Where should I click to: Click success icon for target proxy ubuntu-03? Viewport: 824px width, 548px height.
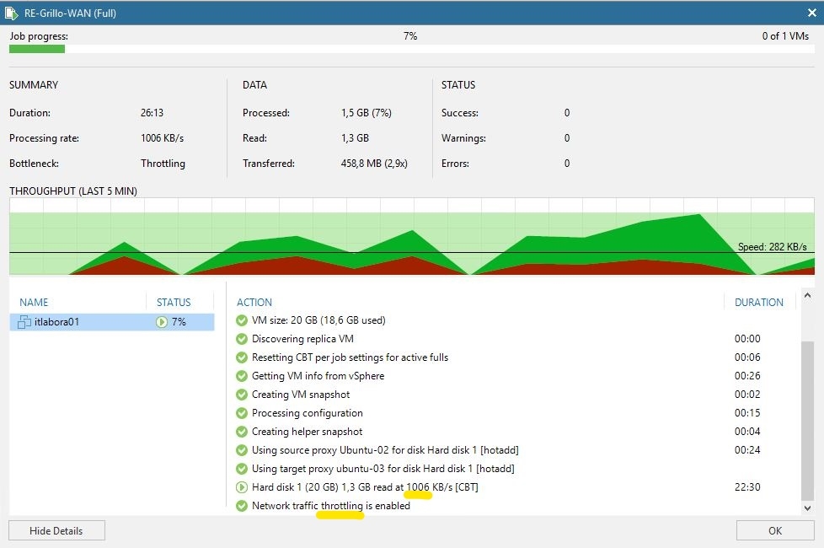click(242, 469)
